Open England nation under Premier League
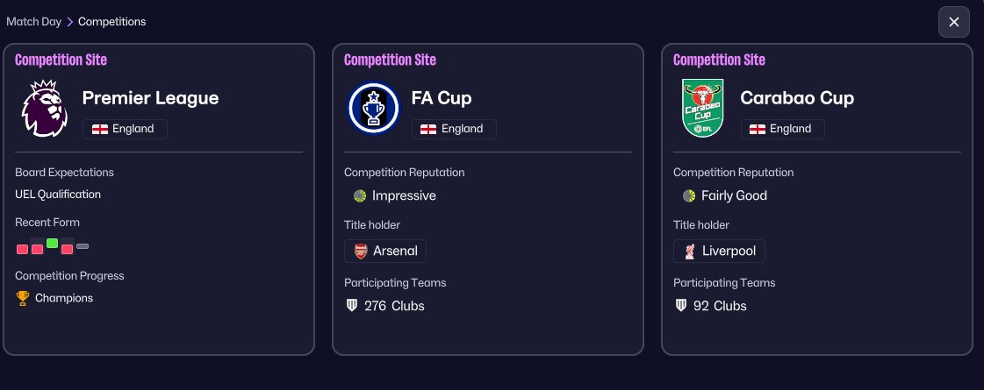 point(125,129)
